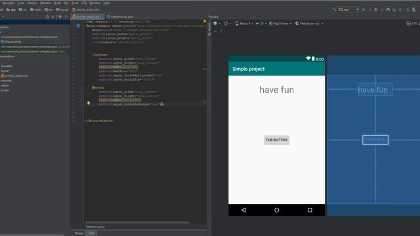Click the app breadcrumb in navigation bar
Viewport: 420px width, 236px height.
(x=11, y=10)
